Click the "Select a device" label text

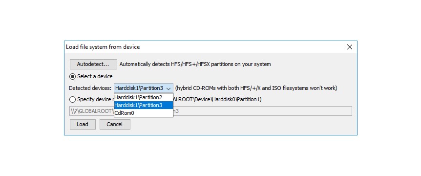pyautogui.click(x=95, y=76)
